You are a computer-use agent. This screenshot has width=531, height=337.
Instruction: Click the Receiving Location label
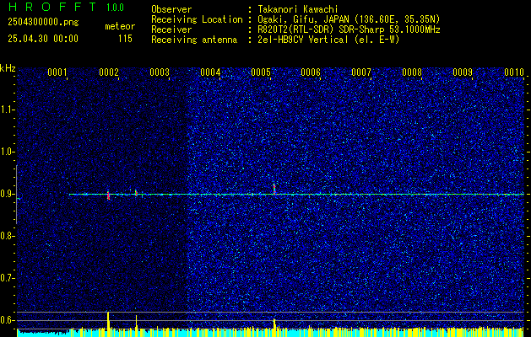coord(197,19)
